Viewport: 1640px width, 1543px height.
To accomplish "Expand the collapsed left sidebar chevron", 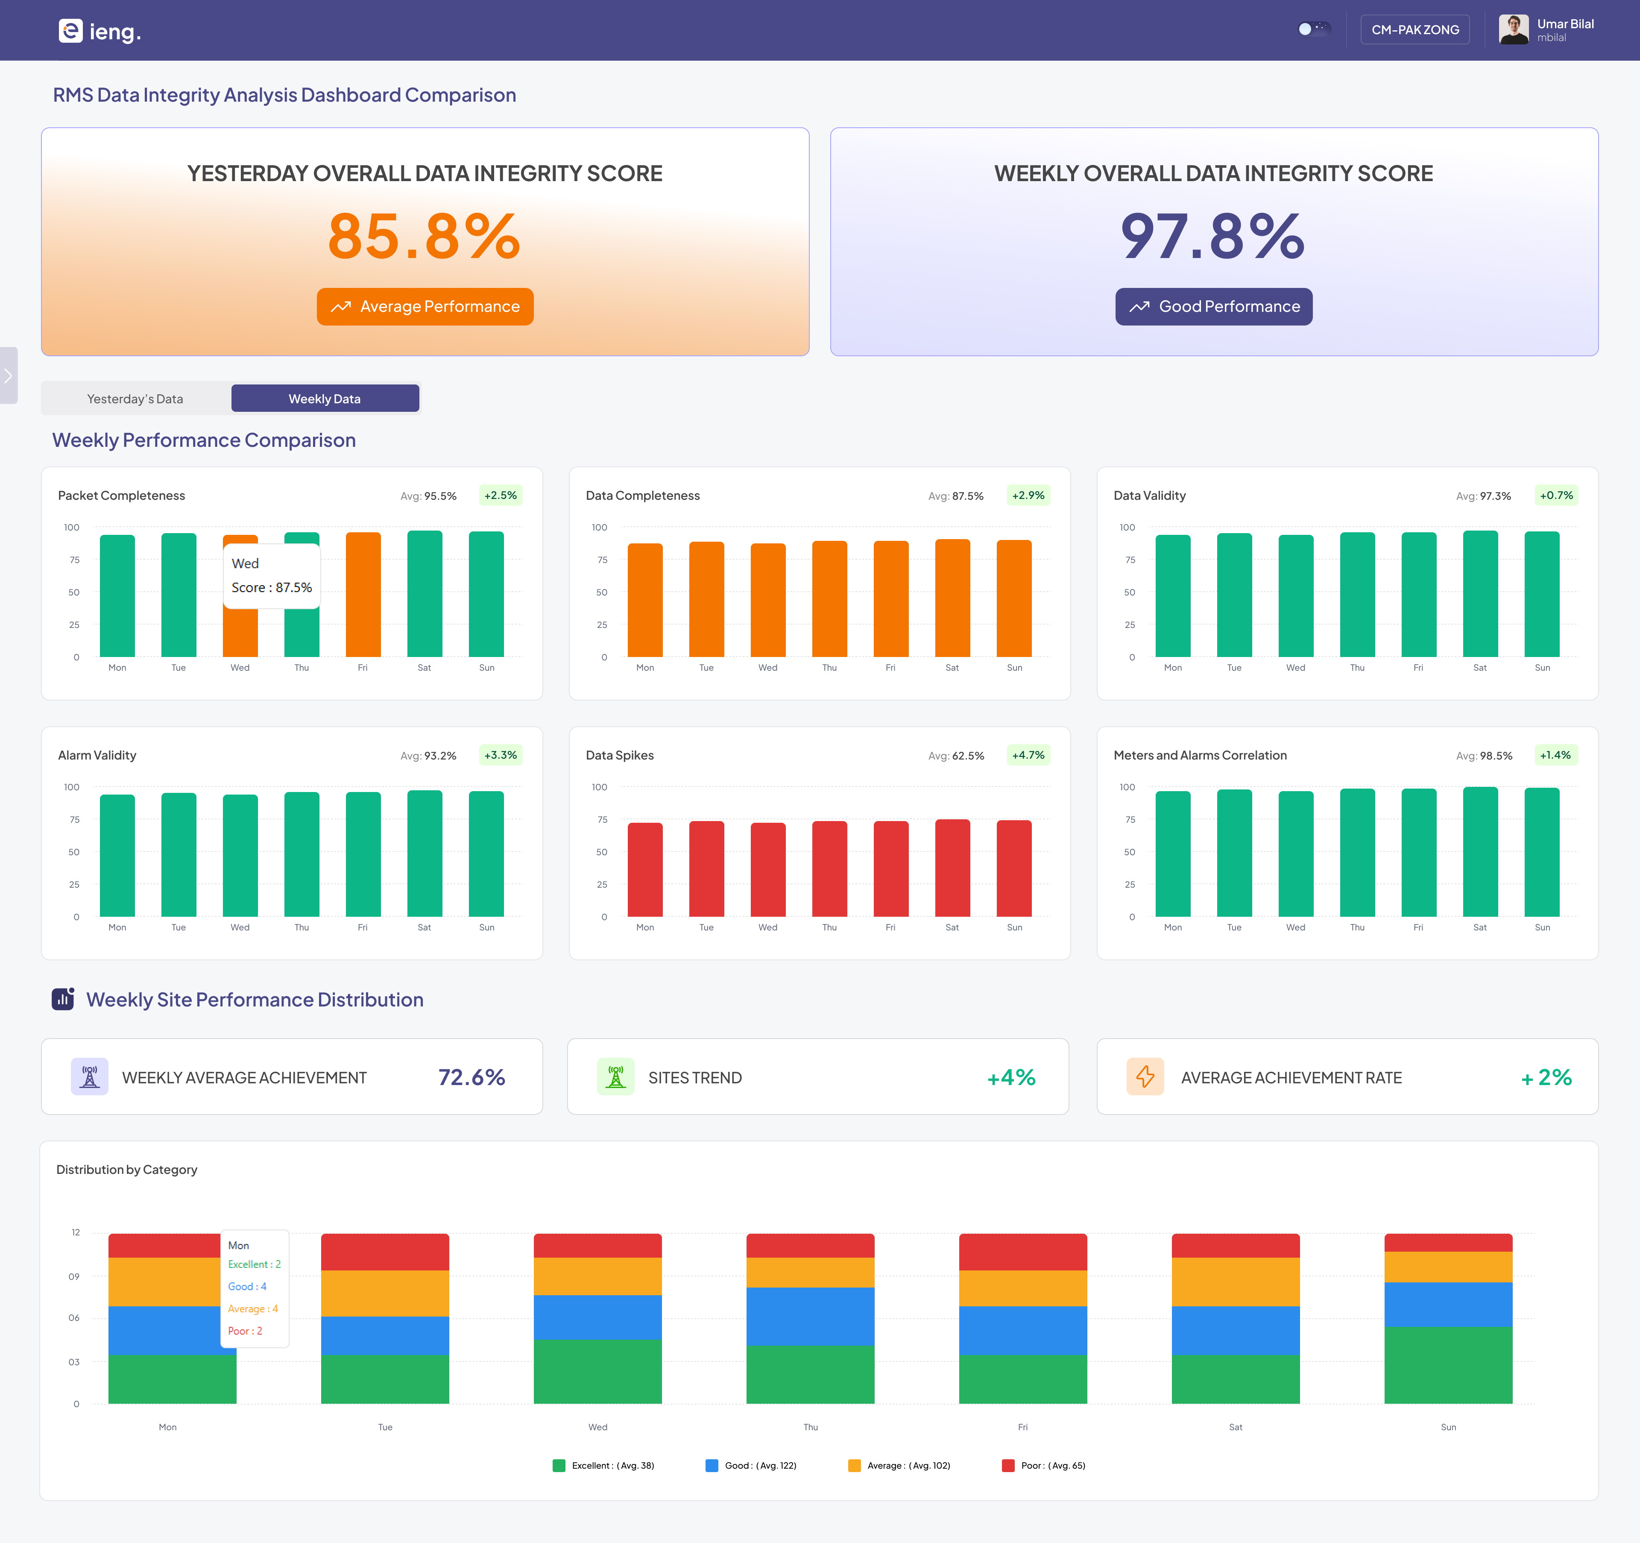I will click(8, 375).
